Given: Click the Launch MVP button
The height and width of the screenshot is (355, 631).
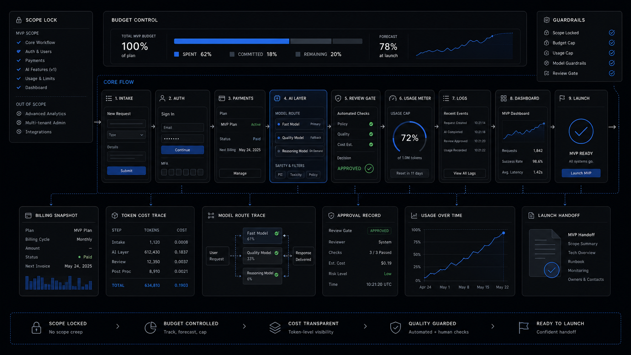Looking at the screenshot, I should tap(581, 173).
